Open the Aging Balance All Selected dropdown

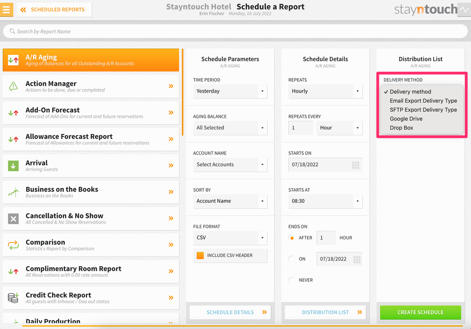pyautogui.click(x=230, y=127)
